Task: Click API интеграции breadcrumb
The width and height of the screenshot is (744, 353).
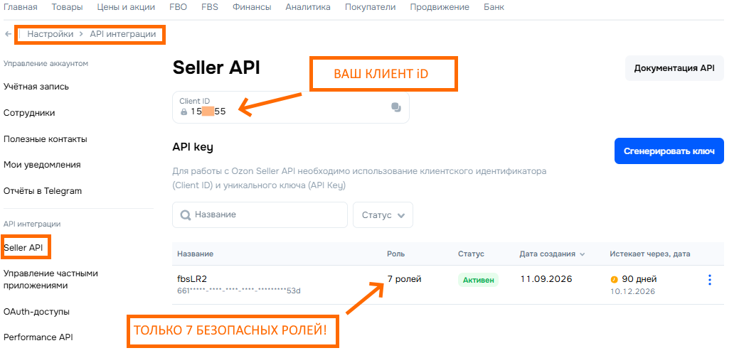Action: click(123, 34)
